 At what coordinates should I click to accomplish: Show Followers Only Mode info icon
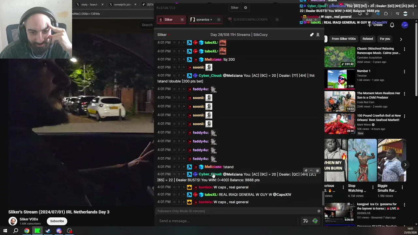319,211
